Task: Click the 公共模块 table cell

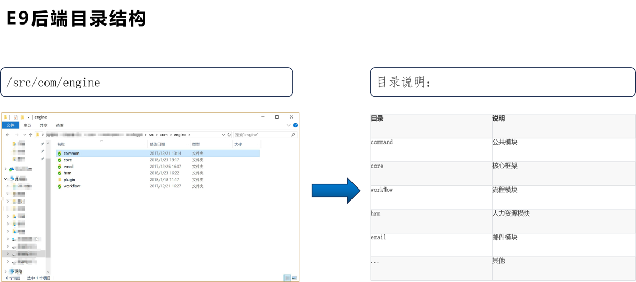Action: coord(564,150)
